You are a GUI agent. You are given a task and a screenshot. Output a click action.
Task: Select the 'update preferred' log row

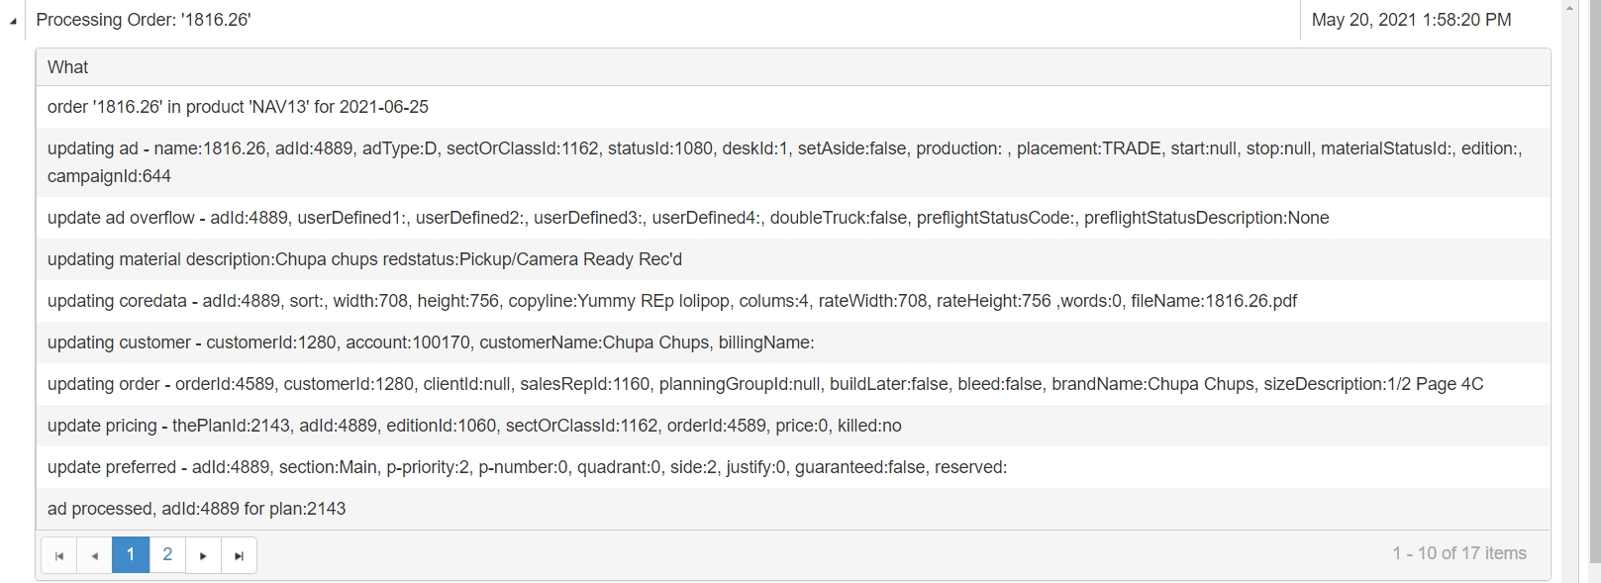point(527,467)
